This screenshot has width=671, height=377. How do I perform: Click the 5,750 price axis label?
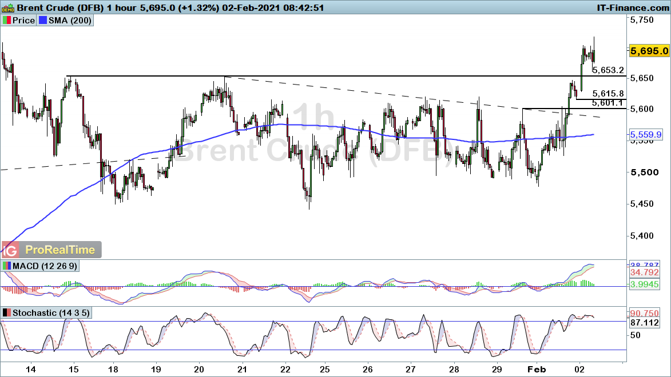point(642,19)
